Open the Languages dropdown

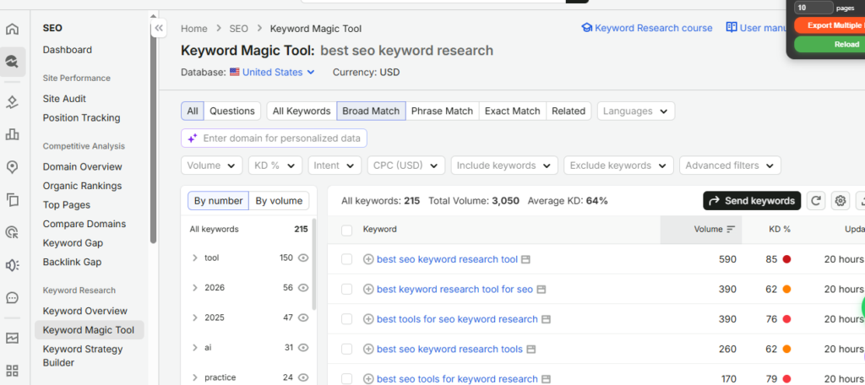[635, 111]
